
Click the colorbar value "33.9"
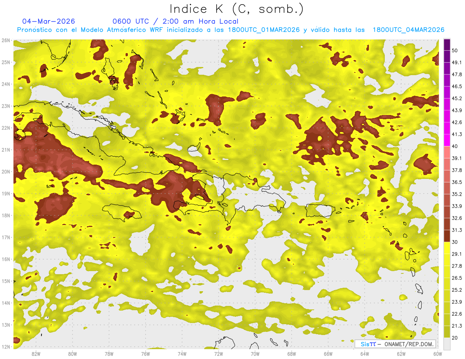pos(456,206)
